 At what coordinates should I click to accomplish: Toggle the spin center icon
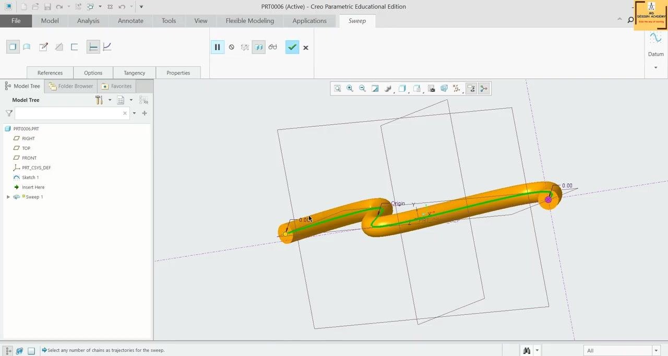484,89
